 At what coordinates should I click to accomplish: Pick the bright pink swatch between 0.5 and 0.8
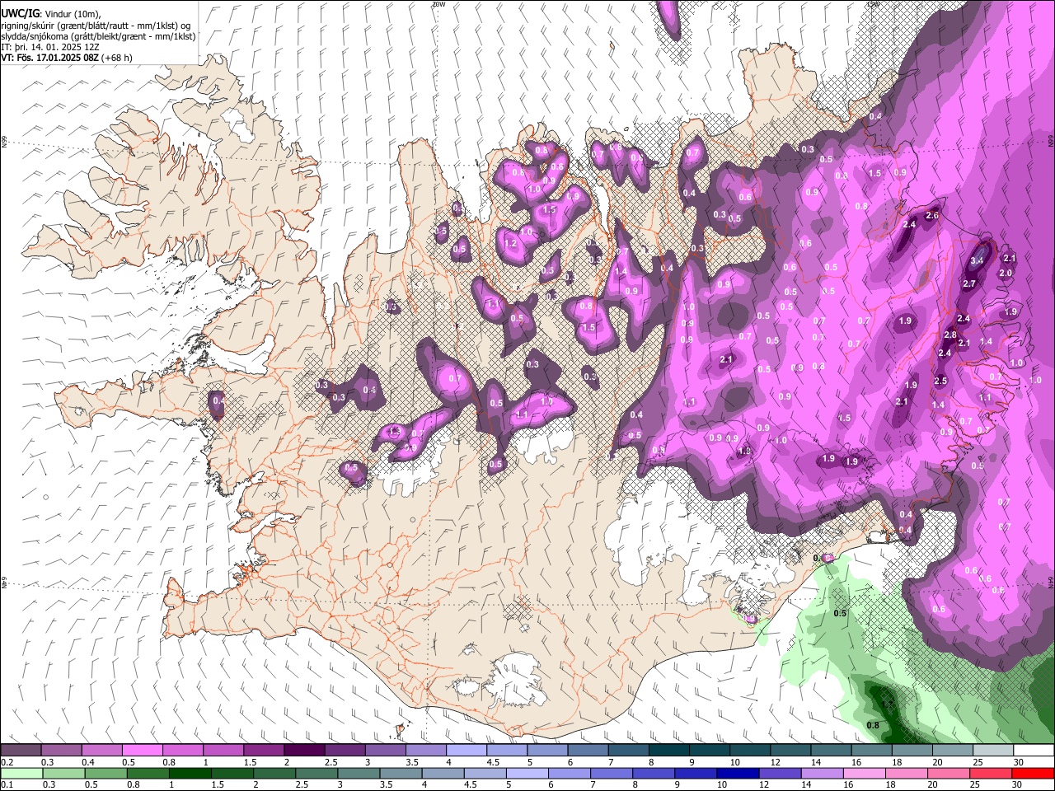[142, 751]
